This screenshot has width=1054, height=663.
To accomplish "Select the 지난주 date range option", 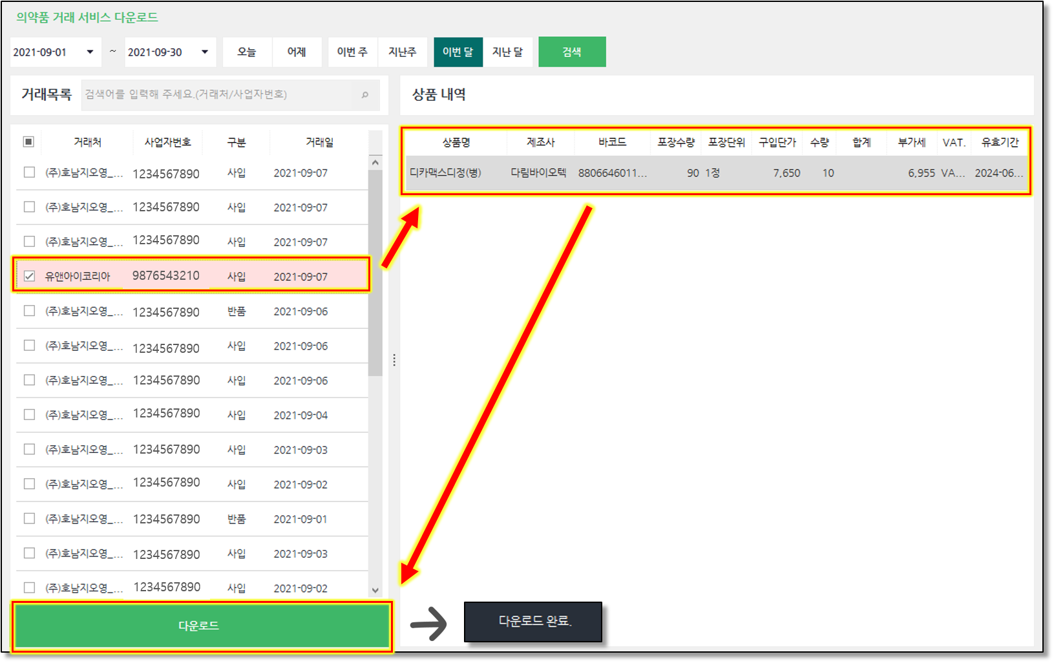I will click(402, 52).
